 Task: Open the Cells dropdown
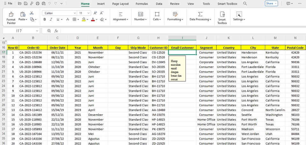157,16
